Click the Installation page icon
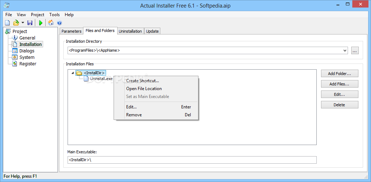This screenshot has width=371, height=182. (15, 44)
